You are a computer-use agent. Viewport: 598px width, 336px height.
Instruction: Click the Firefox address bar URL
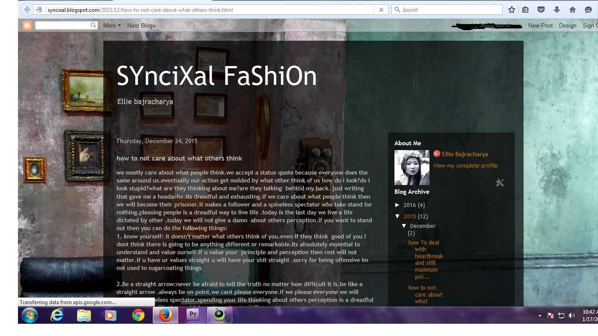(x=141, y=10)
